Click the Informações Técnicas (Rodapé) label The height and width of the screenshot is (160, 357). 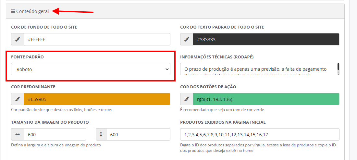pyautogui.click(x=217, y=57)
